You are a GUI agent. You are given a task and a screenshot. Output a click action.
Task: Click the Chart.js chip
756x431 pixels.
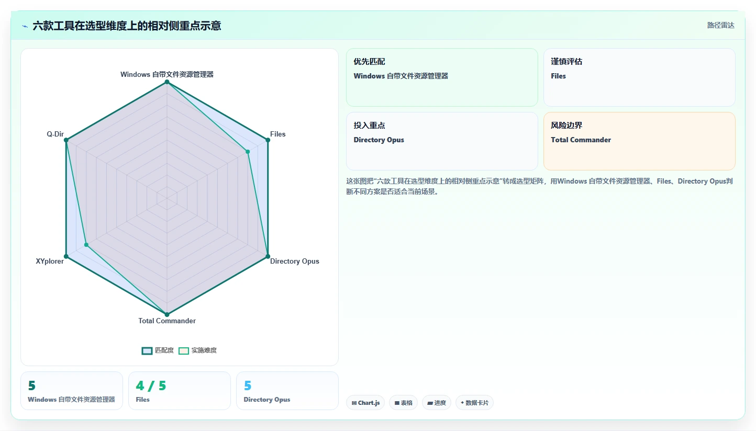coord(365,403)
